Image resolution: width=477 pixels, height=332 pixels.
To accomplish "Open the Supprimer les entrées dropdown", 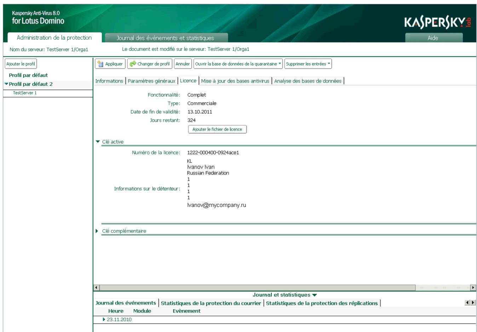I will pyautogui.click(x=308, y=64).
